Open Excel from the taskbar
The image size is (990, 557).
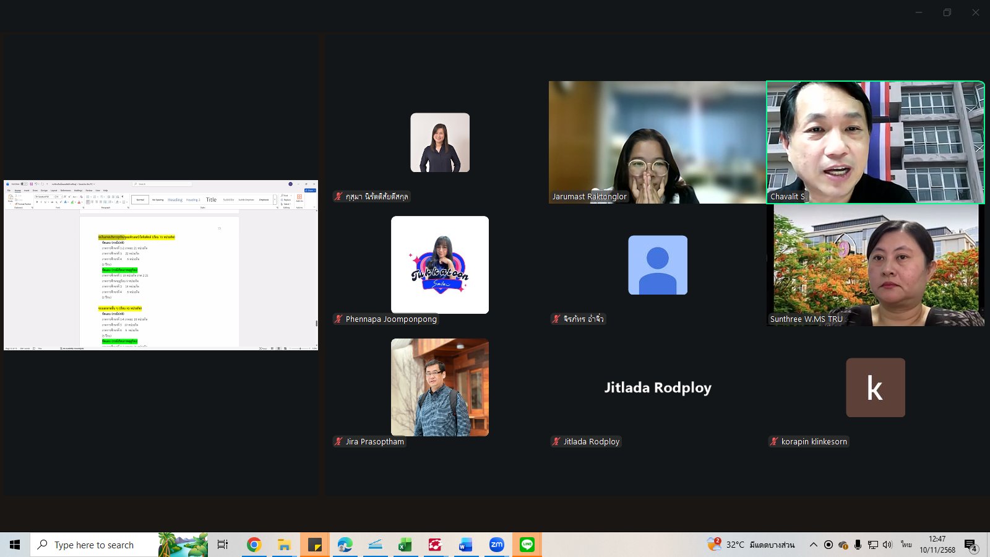tap(405, 545)
